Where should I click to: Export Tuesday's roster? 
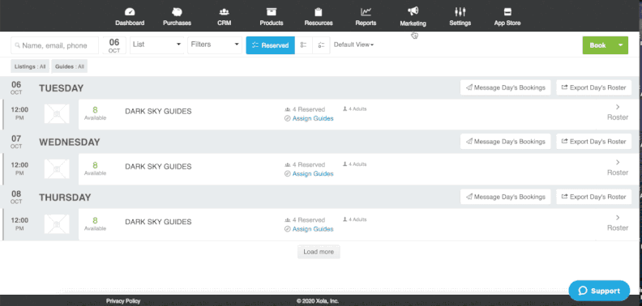point(593,87)
